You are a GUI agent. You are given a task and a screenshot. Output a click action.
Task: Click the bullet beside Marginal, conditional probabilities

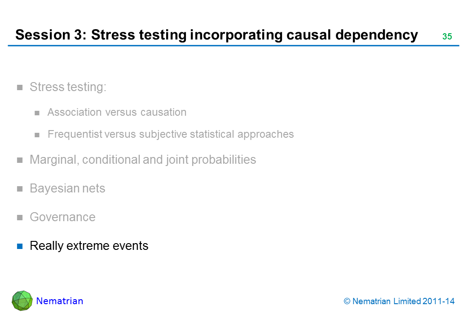(x=20, y=160)
